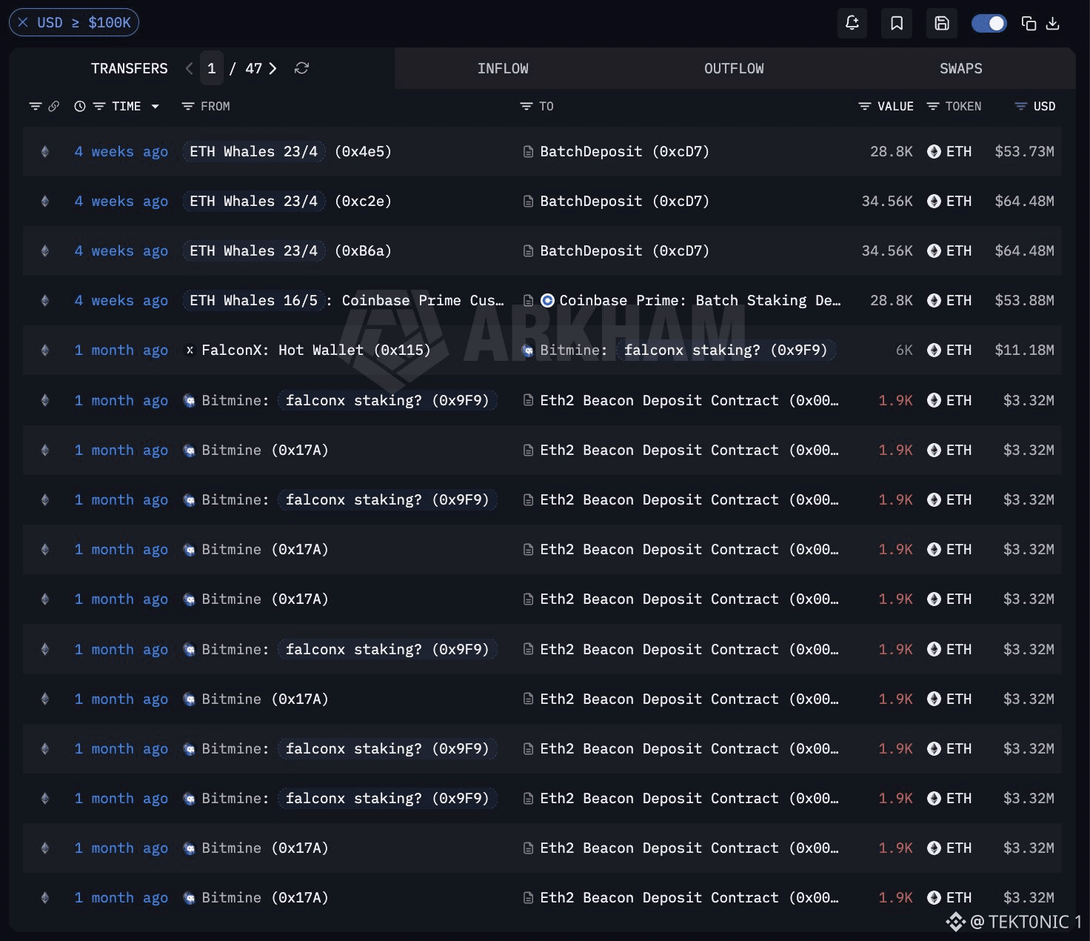This screenshot has width=1090, height=941.
Task: Go to previous transfers page
Action: coord(189,68)
